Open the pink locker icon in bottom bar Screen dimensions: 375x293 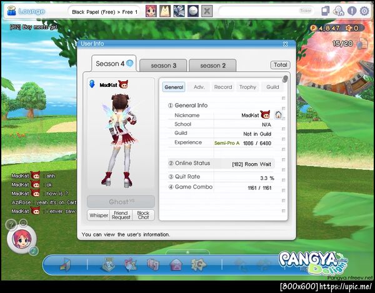pos(153,264)
